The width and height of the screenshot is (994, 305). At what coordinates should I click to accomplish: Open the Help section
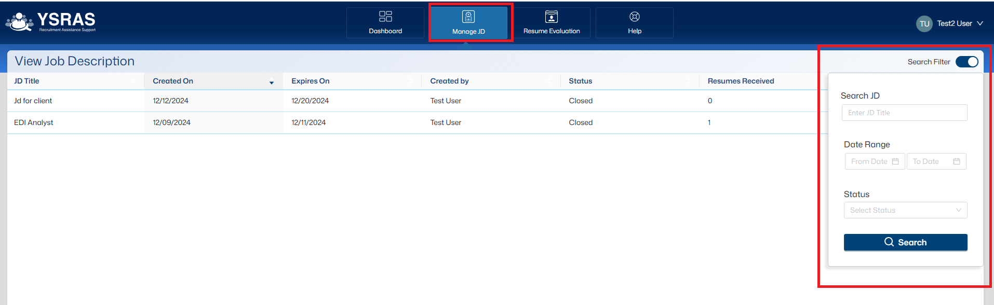(634, 23)
